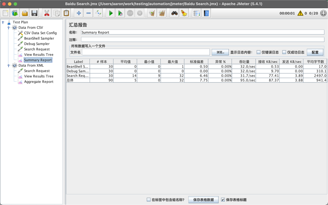
Task: Click the 浏览... browse button
Action: point(220,52)
